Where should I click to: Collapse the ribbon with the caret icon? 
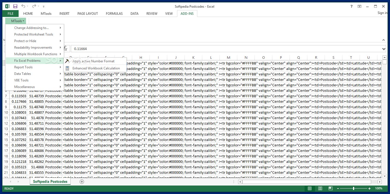tap(384, 40)
